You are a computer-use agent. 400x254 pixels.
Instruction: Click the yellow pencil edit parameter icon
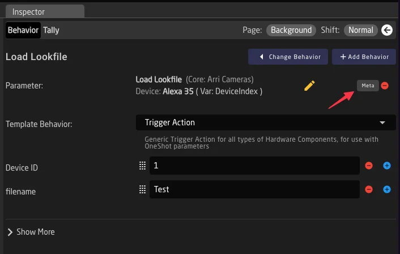tap(309, 86)
